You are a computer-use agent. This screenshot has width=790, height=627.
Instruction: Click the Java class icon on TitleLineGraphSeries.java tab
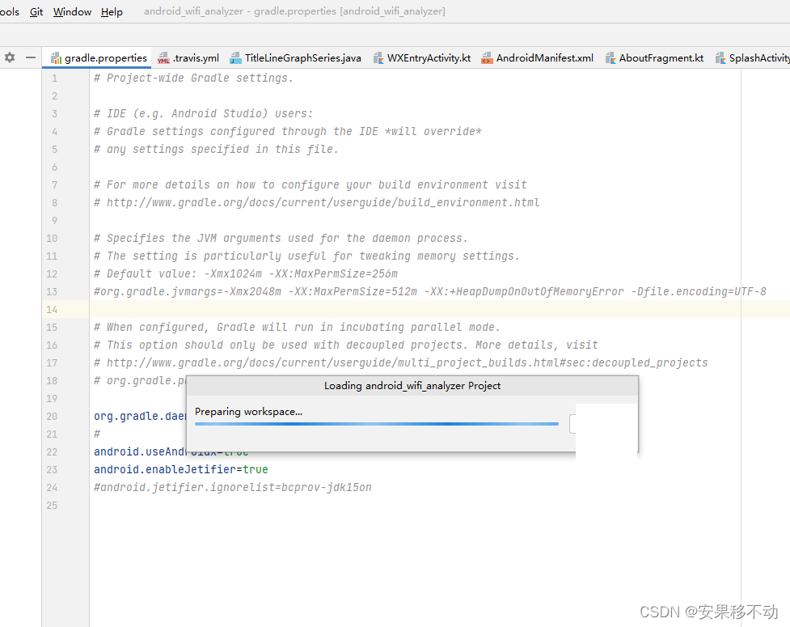[234, 57]
